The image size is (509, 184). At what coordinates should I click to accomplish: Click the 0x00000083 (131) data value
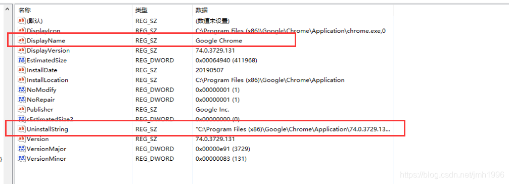(x=221, y=159)
